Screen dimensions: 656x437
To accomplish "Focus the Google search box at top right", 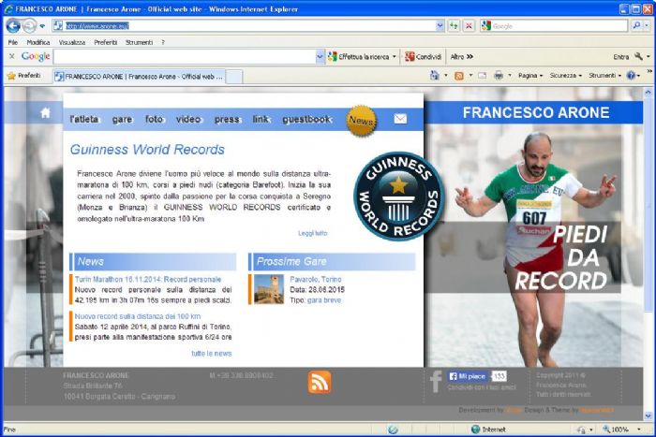I will 554,26.
